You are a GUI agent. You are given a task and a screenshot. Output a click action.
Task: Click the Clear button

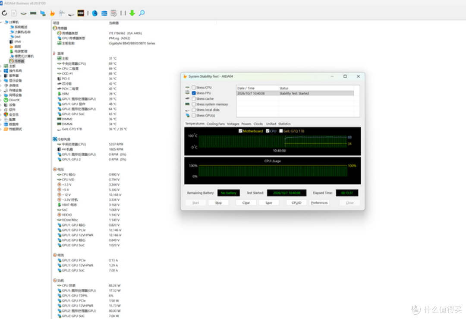(246, 203)
